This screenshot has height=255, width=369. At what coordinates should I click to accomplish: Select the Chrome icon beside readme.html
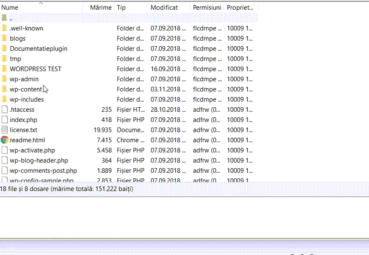5,140
